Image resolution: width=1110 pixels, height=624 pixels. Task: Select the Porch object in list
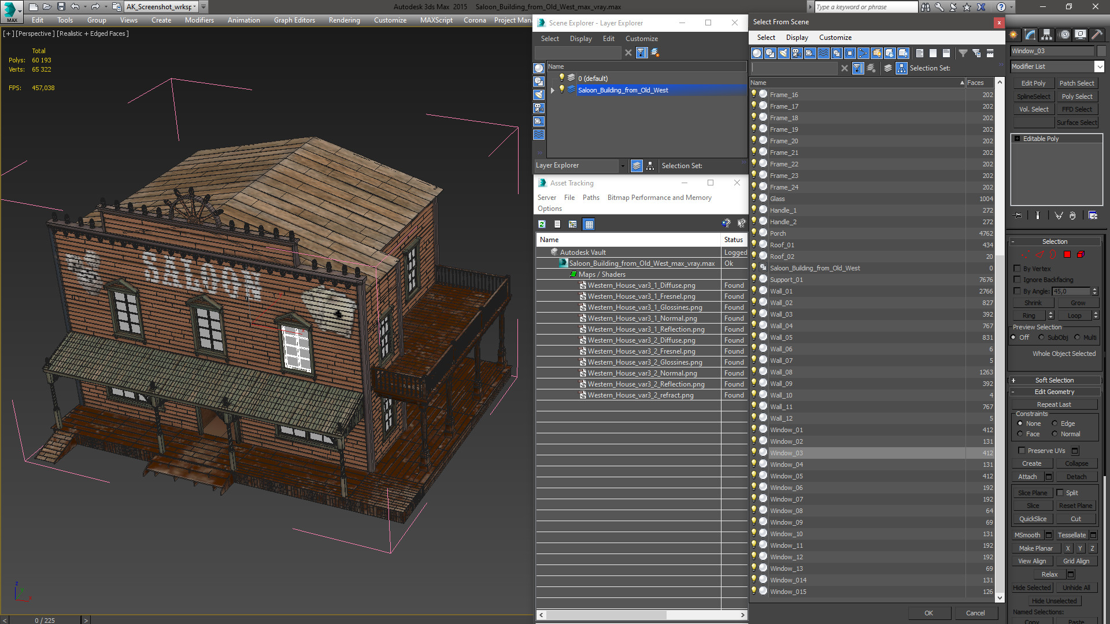[x=778, y=233]
